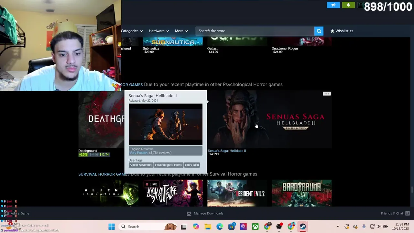Click Senua's Saga: Hellblade II title link
Screen dimensions: 414x233
[x=227, y=151]
